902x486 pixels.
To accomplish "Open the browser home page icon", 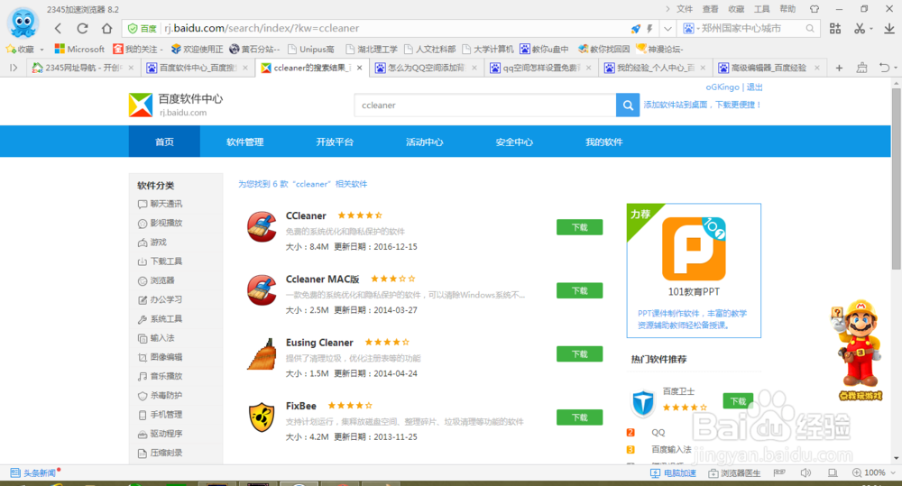I will [x=107, y=28].
